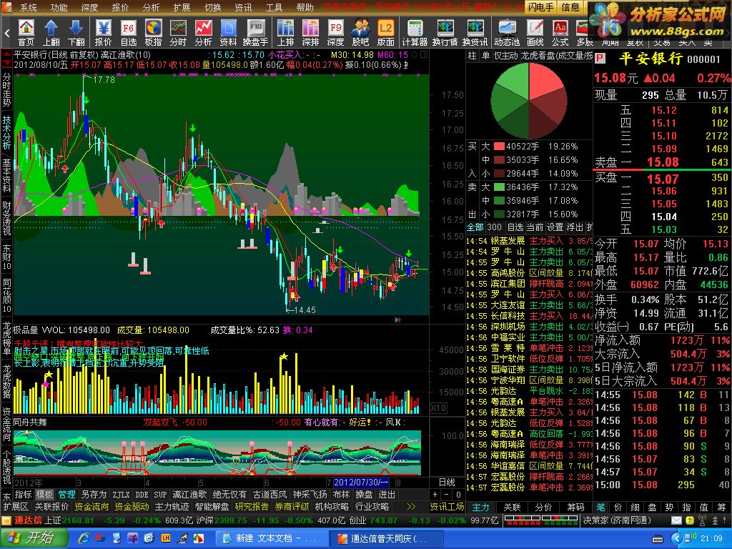Click the 上排 ranking icon

[x=285, y=33]
